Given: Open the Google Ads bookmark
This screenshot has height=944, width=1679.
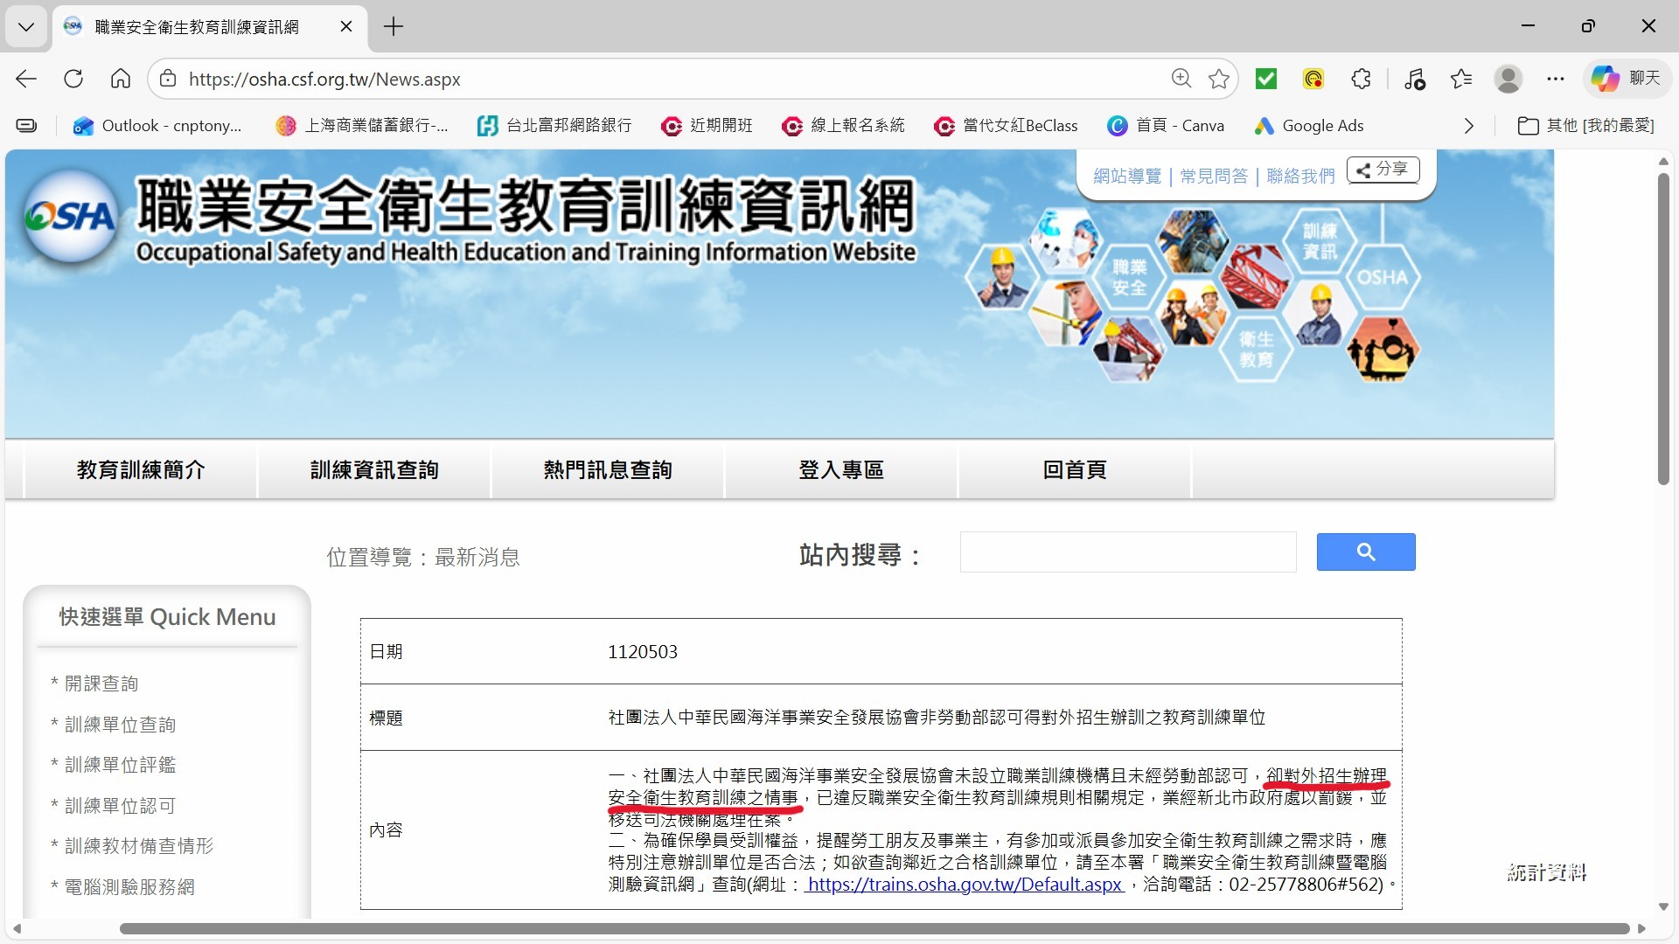Looking at the screenshot, I should [x=1309, y=126].
